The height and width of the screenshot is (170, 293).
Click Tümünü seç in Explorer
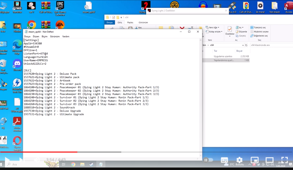point(258,27)
